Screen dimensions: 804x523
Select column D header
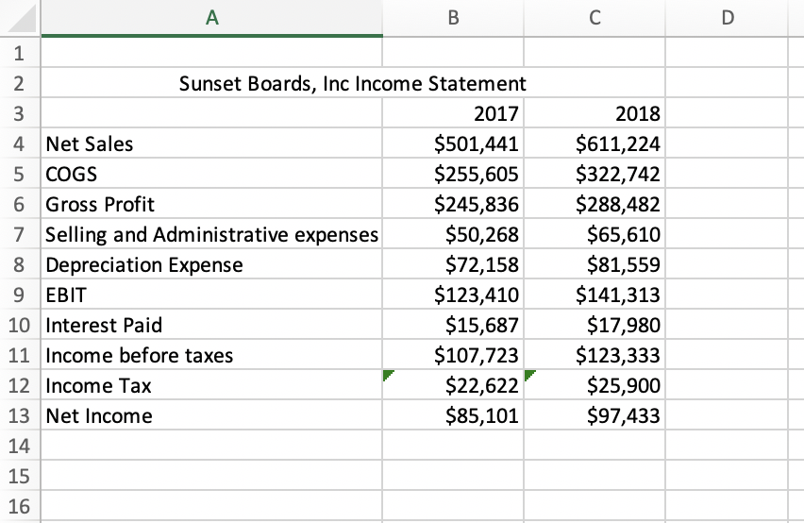pyautogui.click(x=727, y=17)
